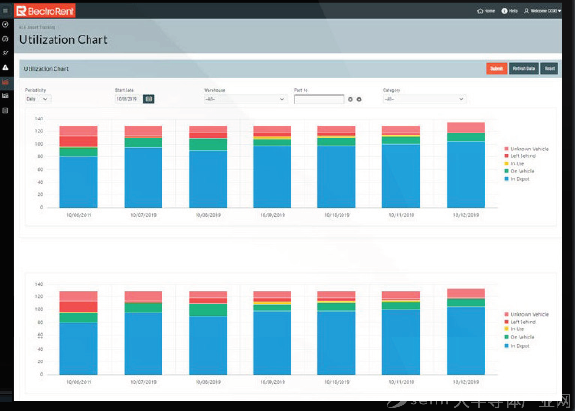Viewport: 575px width, 411px height.
Task: Click the Refresh Data button
Action: [x=523, y=68]
